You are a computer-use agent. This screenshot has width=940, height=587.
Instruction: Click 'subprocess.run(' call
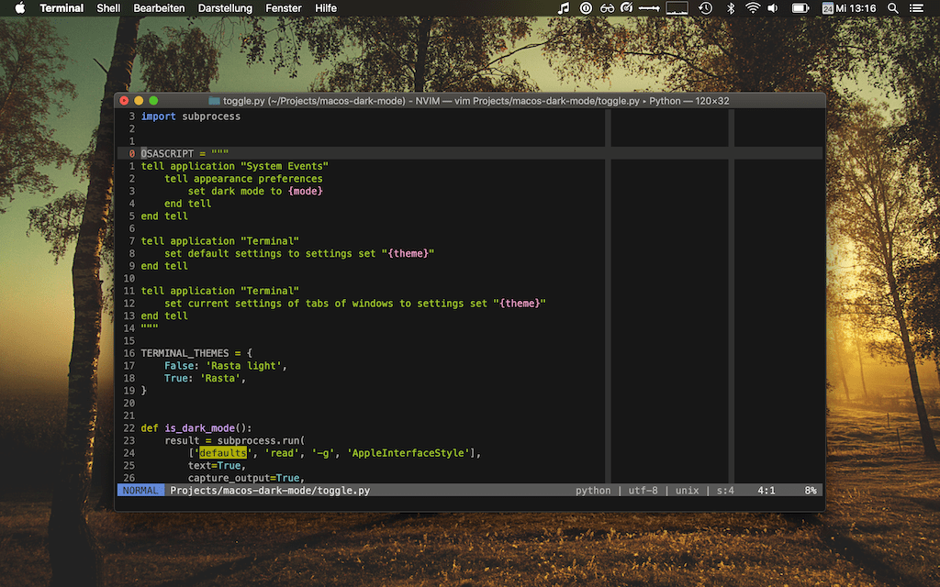(261, 440)
